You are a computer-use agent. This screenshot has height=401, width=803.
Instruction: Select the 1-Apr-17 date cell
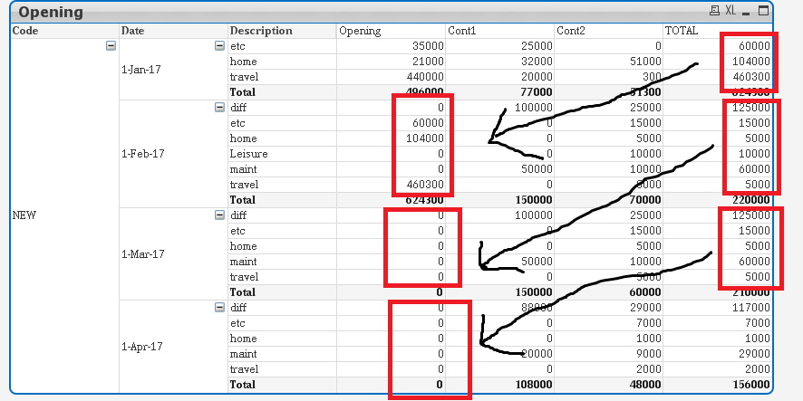pos(142,347)
